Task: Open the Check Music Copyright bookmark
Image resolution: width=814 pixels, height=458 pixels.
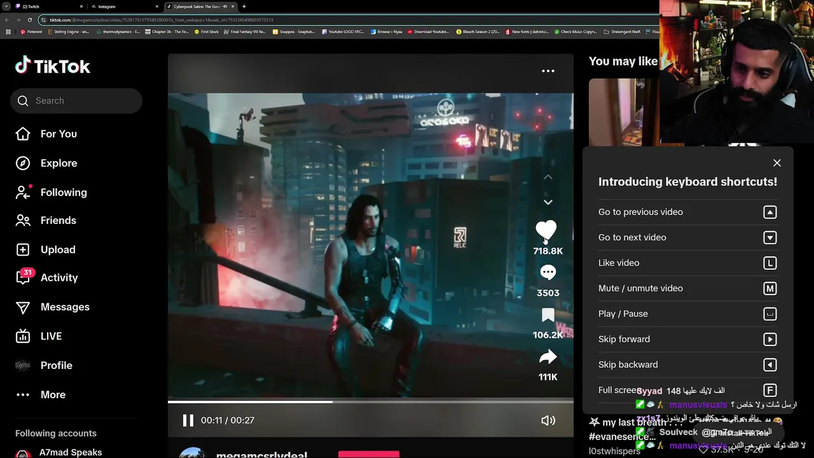Action: click(x=576, y=31)
